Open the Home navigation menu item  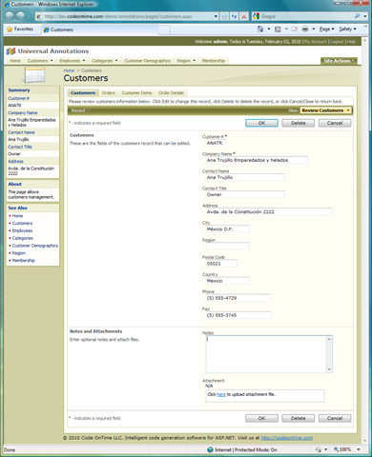coord(15,61)
